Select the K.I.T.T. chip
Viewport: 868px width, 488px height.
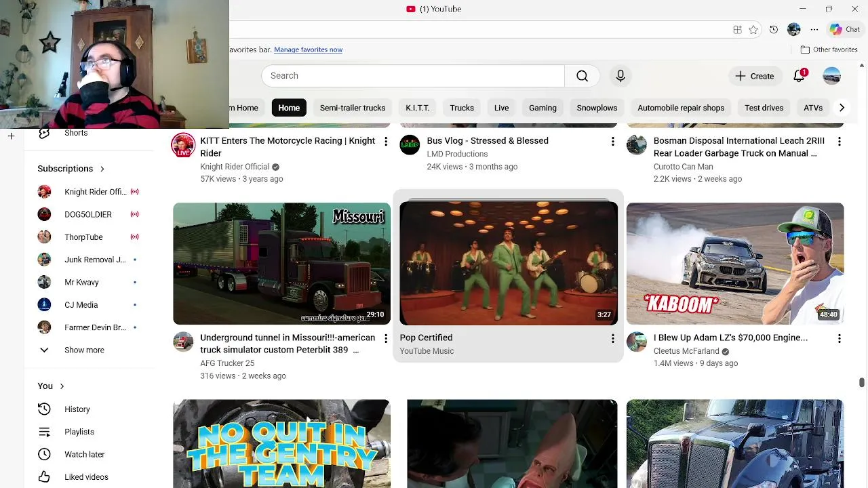pyautogui.click(x=418, y=108)
